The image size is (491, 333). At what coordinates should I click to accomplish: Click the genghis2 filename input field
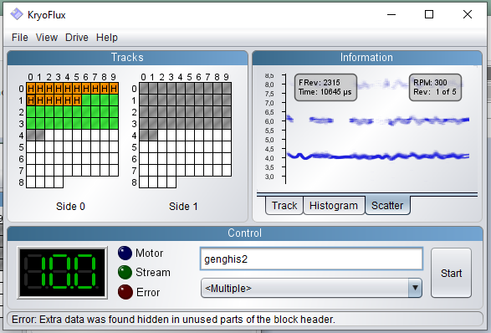311,259
